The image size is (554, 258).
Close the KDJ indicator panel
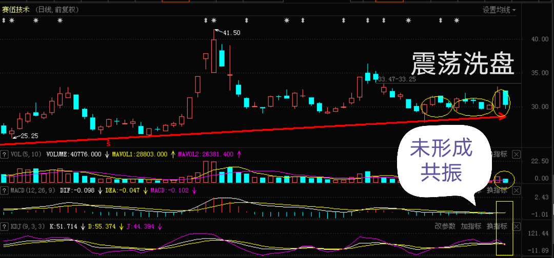coord(516,226)
